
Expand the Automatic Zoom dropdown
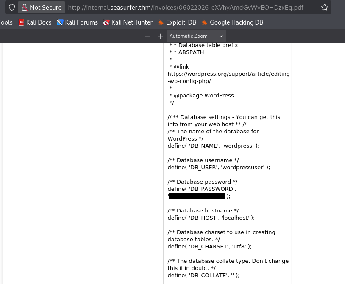[x=196, y=36]
